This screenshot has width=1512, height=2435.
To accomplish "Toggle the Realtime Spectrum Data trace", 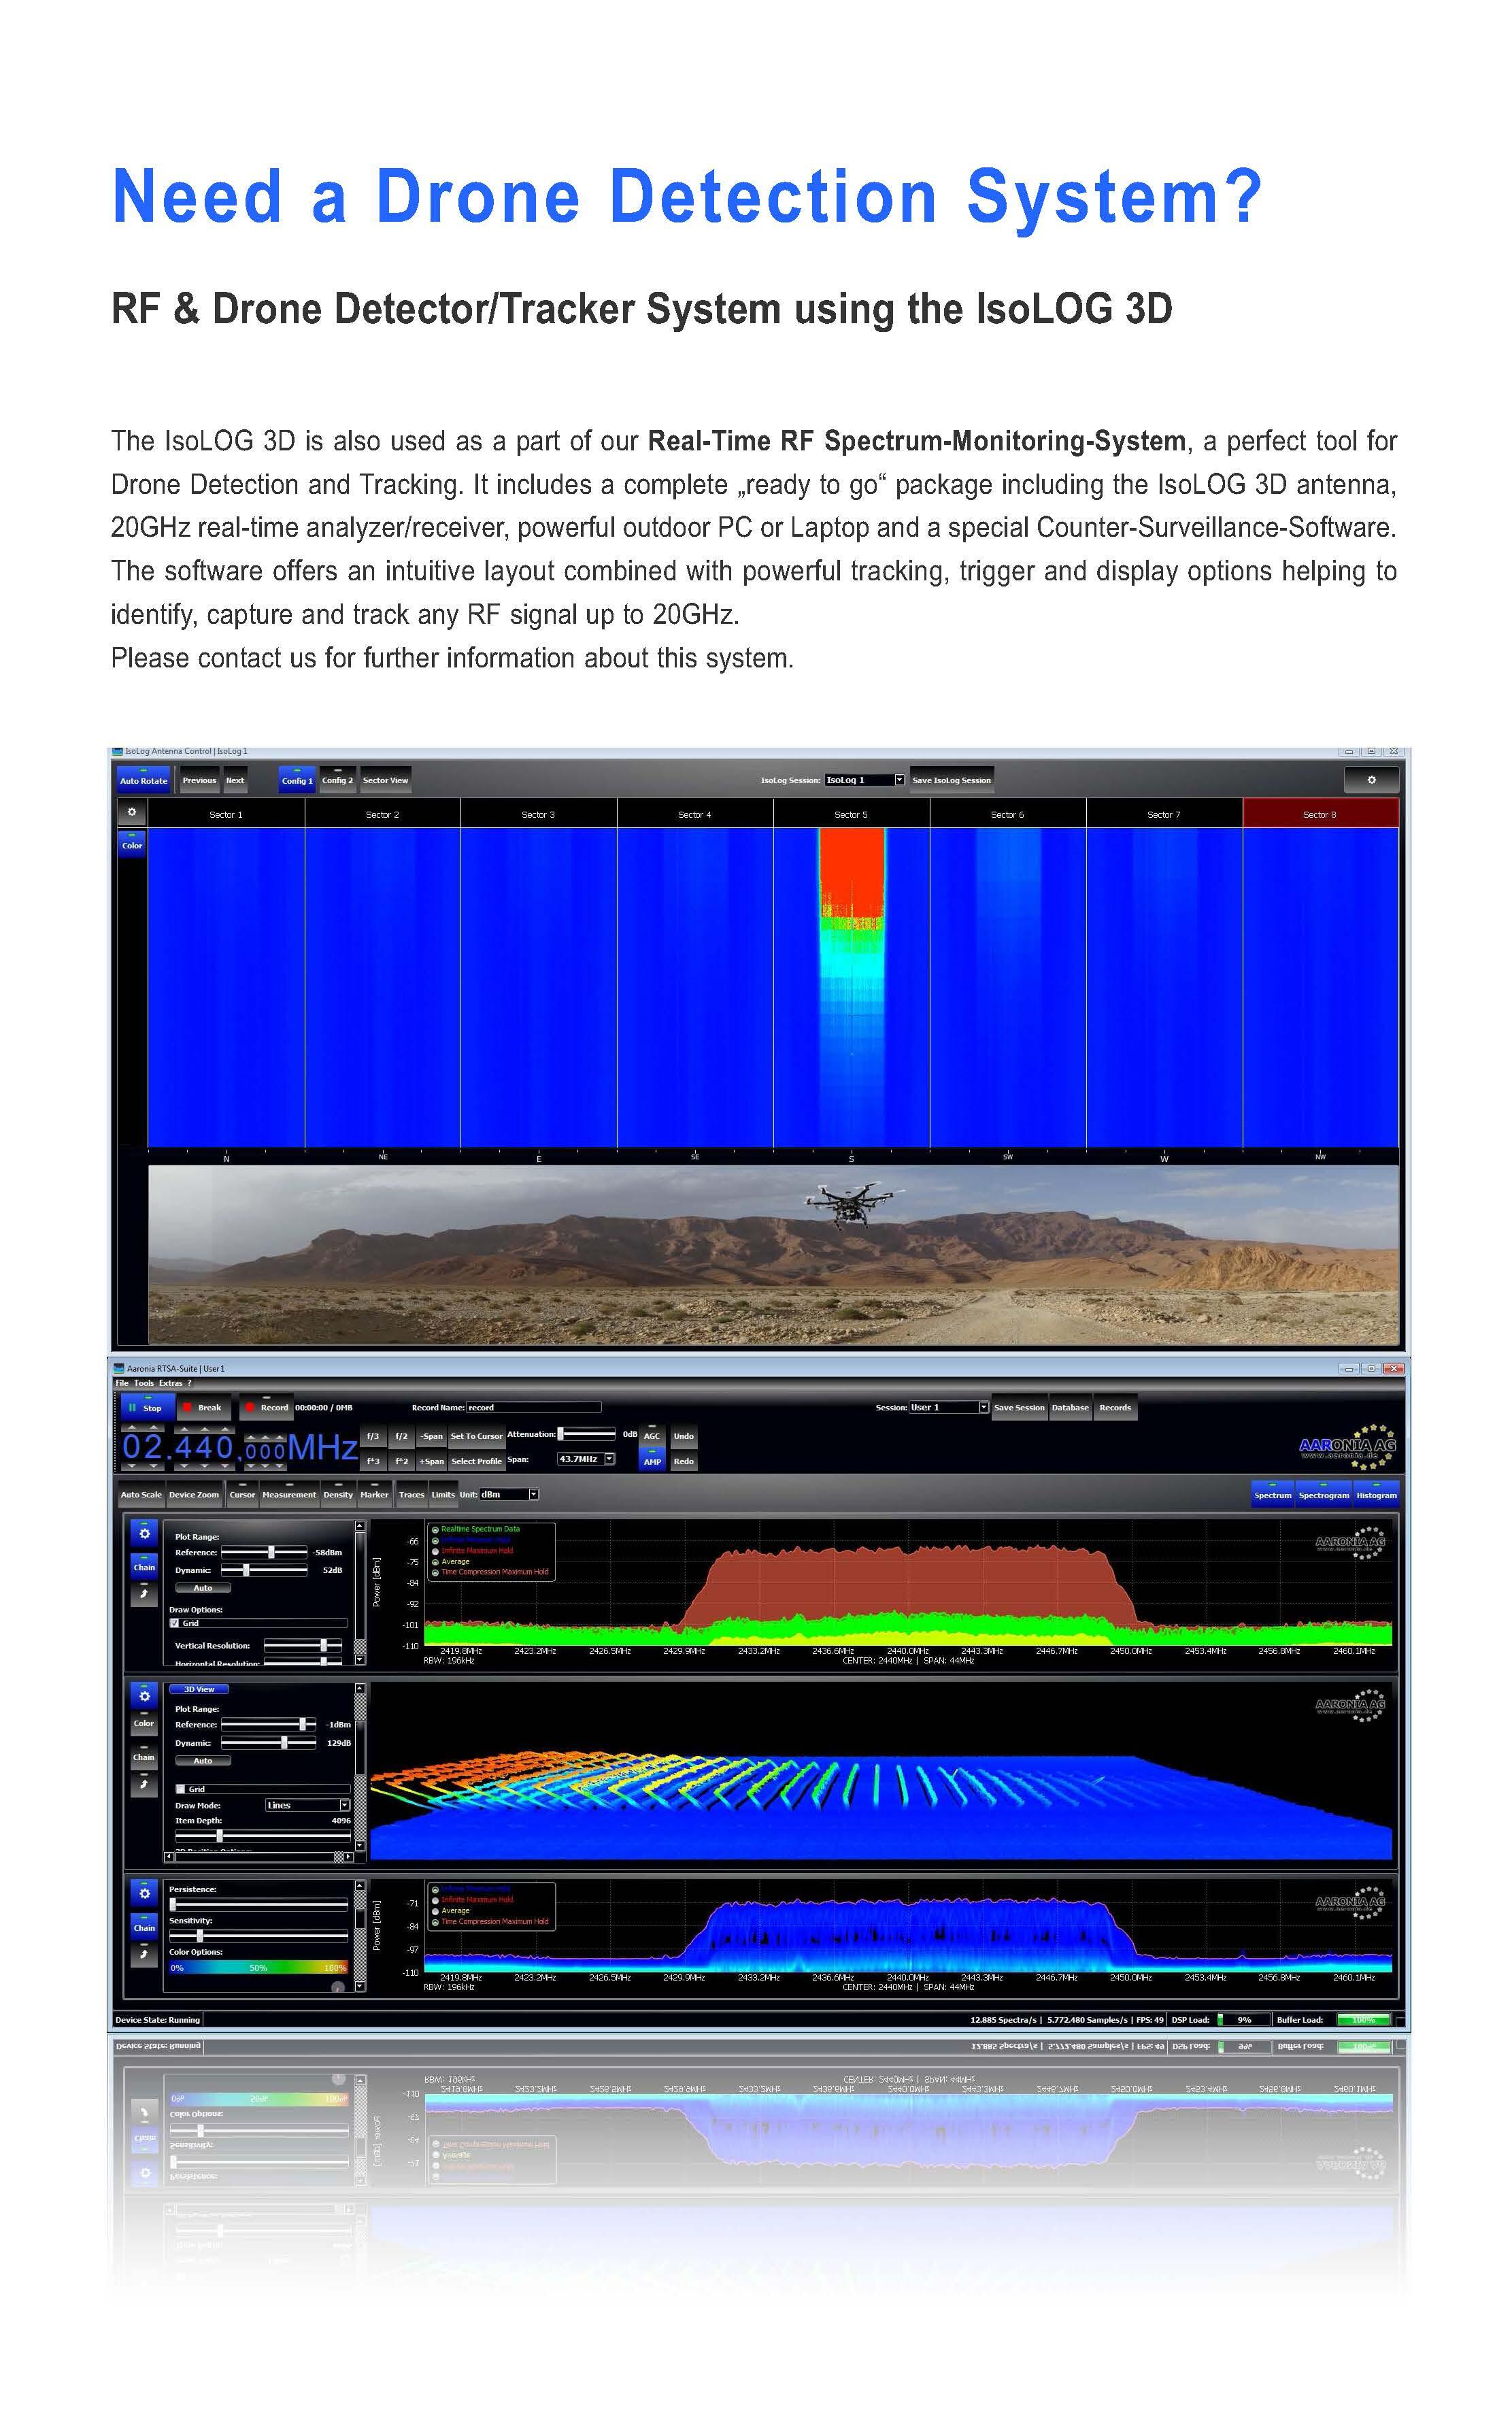I will click(x=435, y=1529).
